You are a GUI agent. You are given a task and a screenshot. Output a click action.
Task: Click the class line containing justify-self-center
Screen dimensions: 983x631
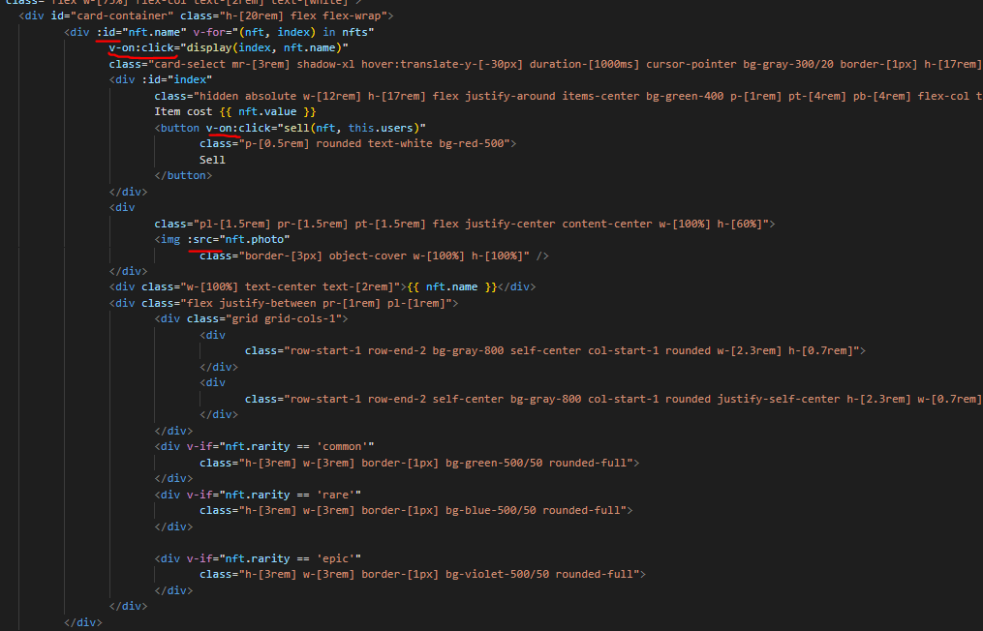click(614, 399)
